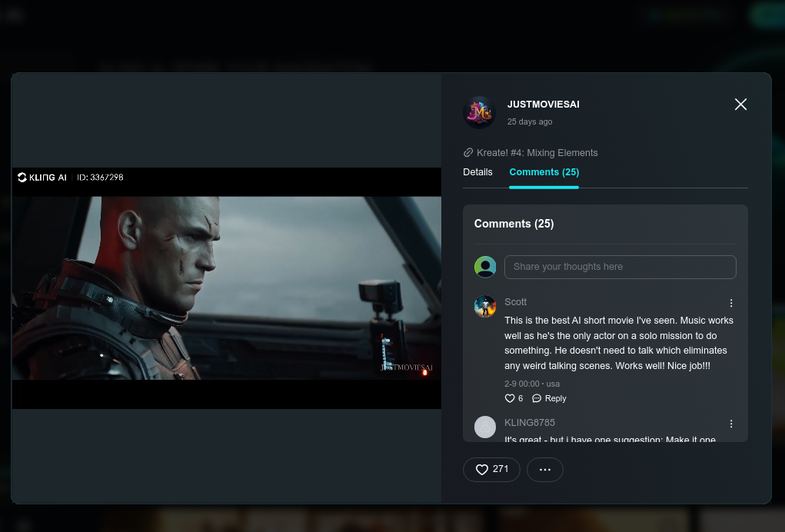
Task: Click the chain link icon beside Kreate! #4
Action: point(468,153)
